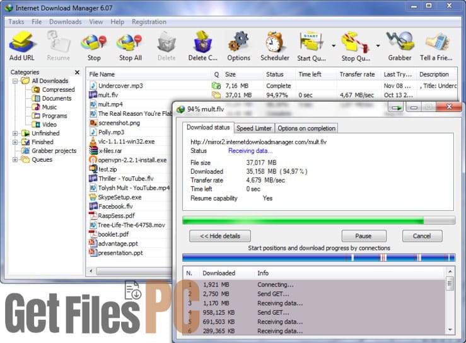The height and width of the screenshot is (343, 466).
Task: Click the Grabber projects folder icon
Action: click(26, 150)
